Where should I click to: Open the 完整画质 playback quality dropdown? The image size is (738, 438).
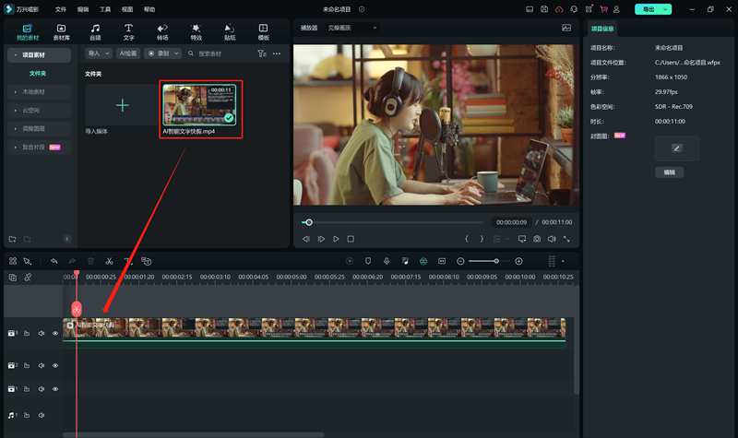(x=352, y=28)
